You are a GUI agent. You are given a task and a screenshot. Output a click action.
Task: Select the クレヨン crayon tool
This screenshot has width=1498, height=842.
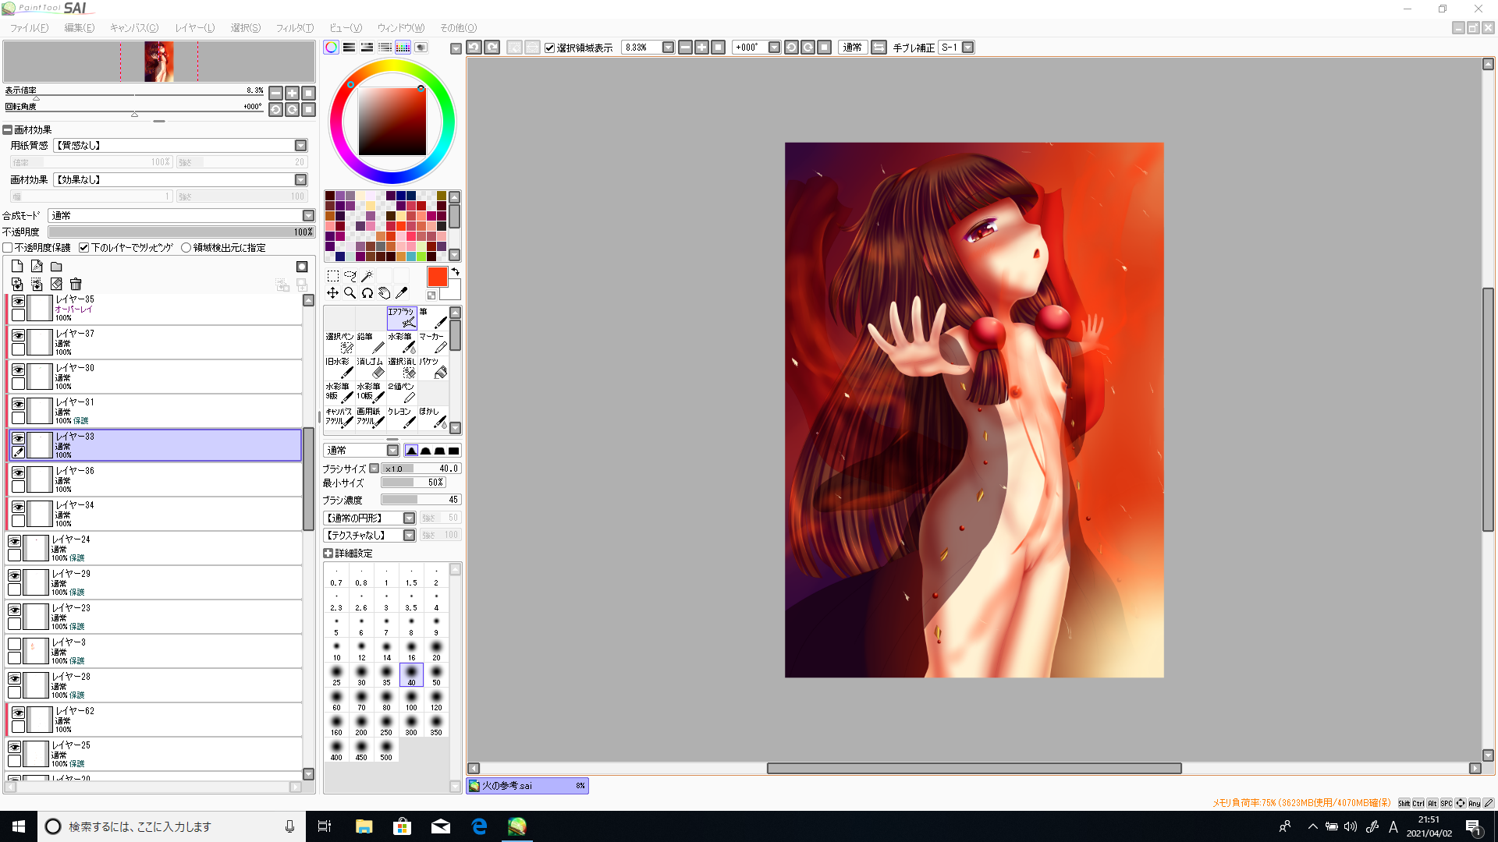402,417
